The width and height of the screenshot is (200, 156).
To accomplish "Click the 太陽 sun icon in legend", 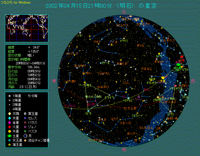I will point(10,114).
